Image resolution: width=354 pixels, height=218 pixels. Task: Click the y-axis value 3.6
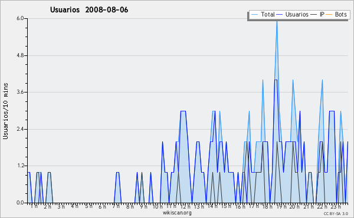tap(20, 92)
